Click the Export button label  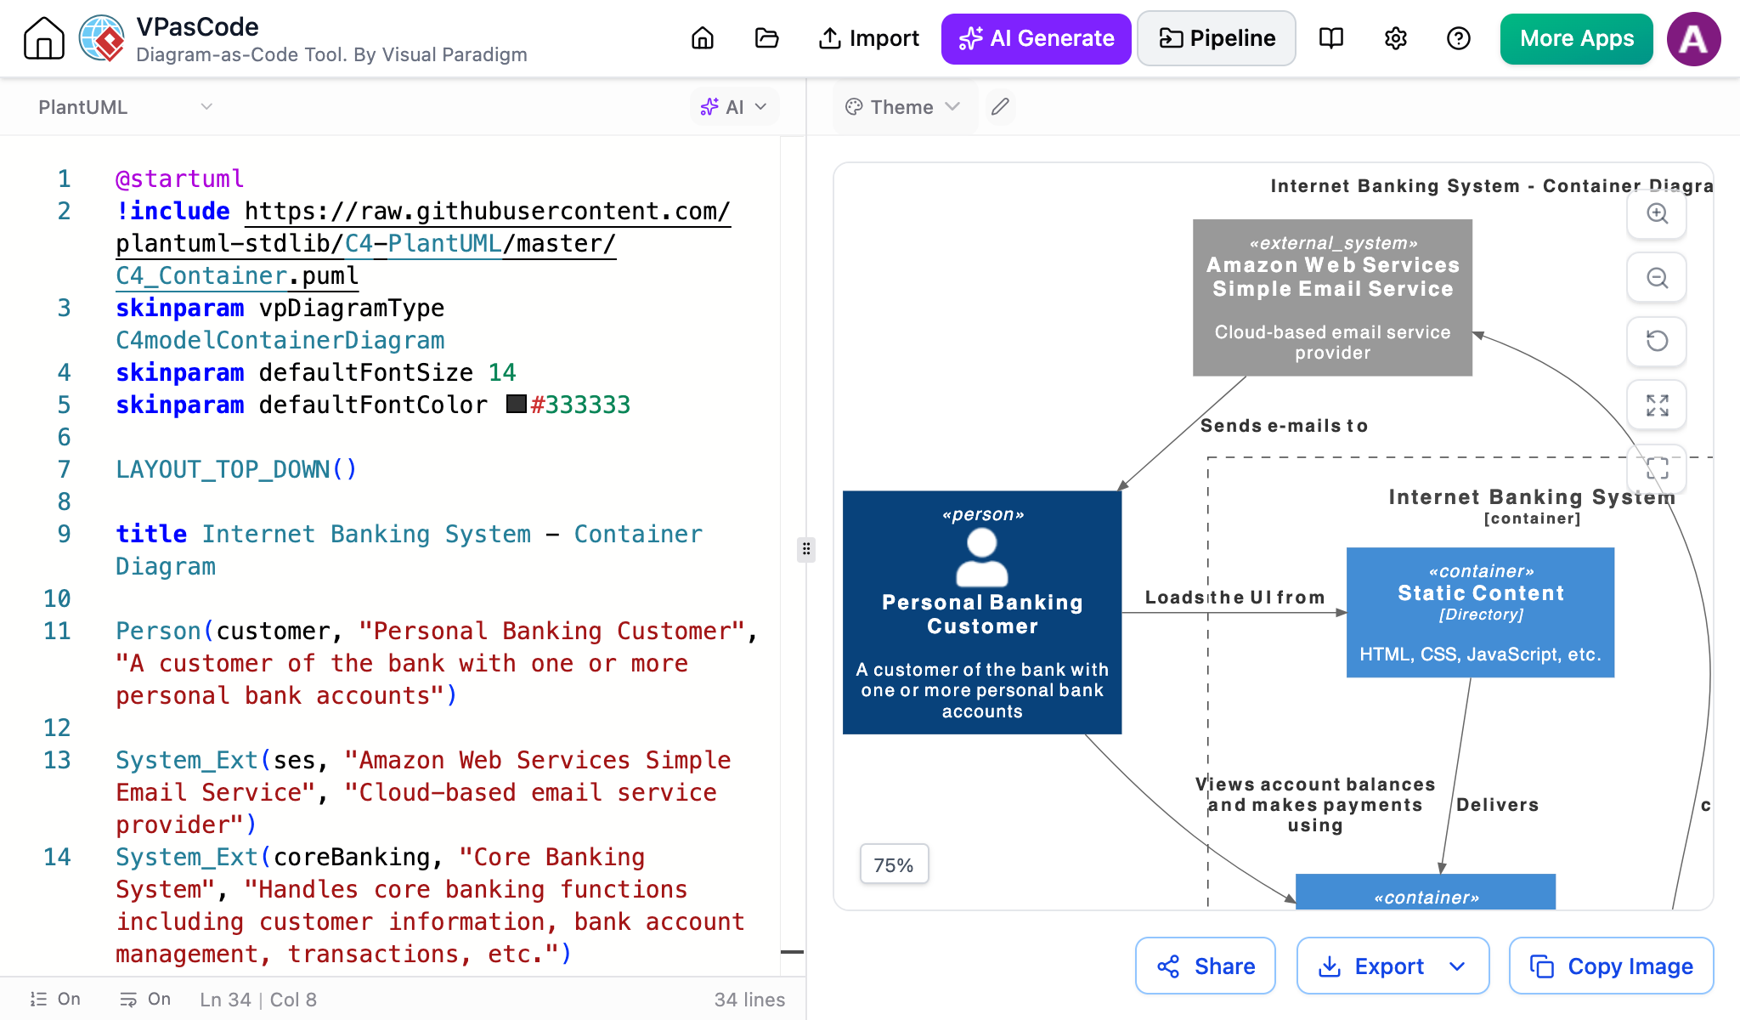[1389, 966]
